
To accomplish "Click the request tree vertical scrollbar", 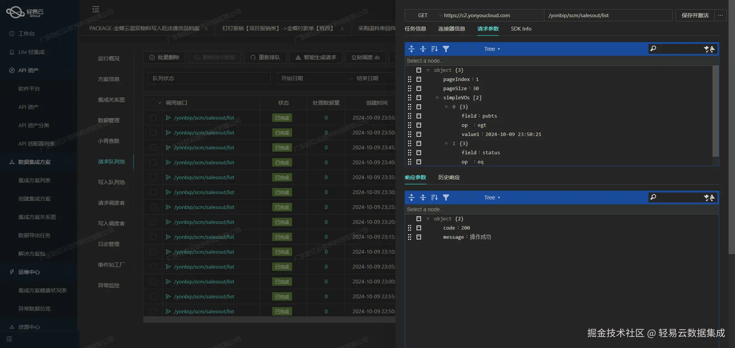I will (x=715, y=111).
